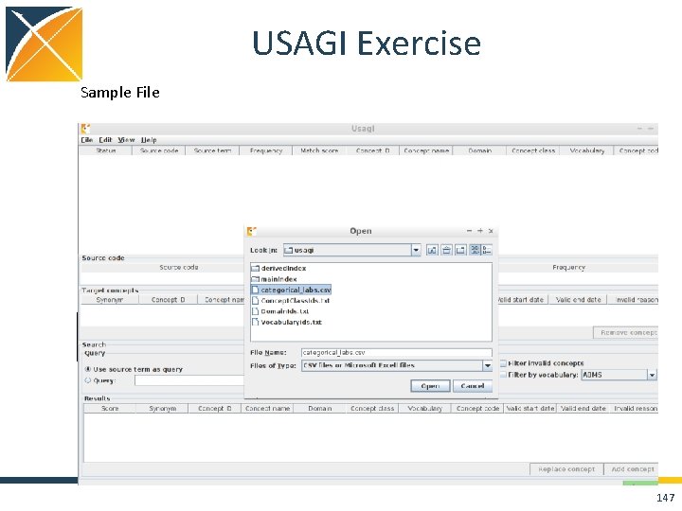Select Use source term as query radio
The width and height of the screenshot is (682, 511).
[88, 369]
